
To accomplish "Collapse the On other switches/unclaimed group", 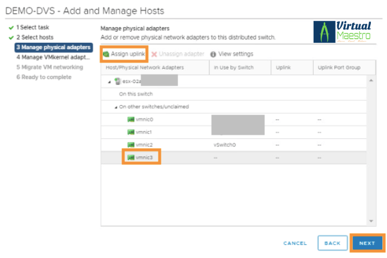I will (x=115, y=106).
